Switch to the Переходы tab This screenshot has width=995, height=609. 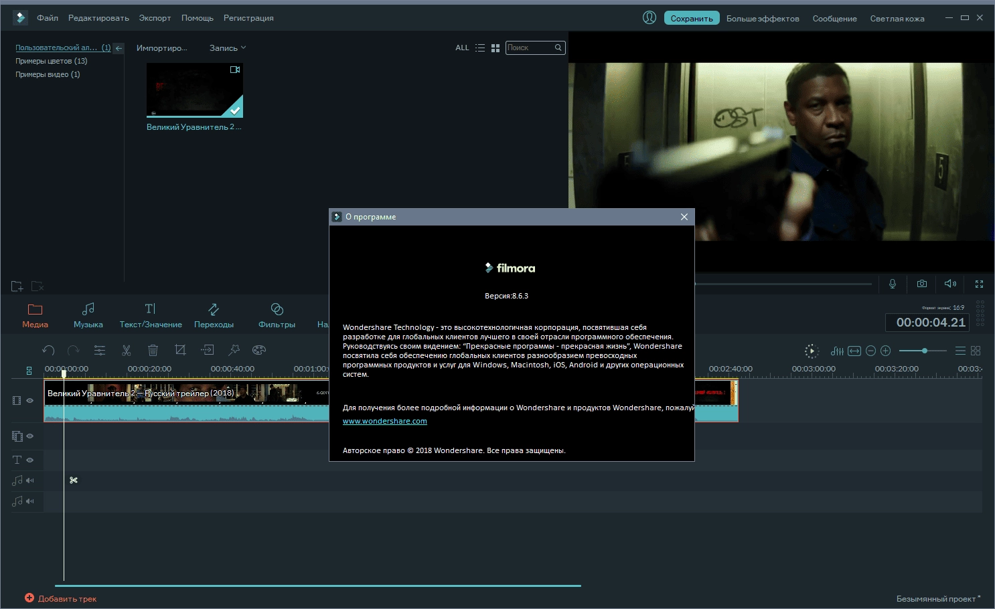[214, 316]
